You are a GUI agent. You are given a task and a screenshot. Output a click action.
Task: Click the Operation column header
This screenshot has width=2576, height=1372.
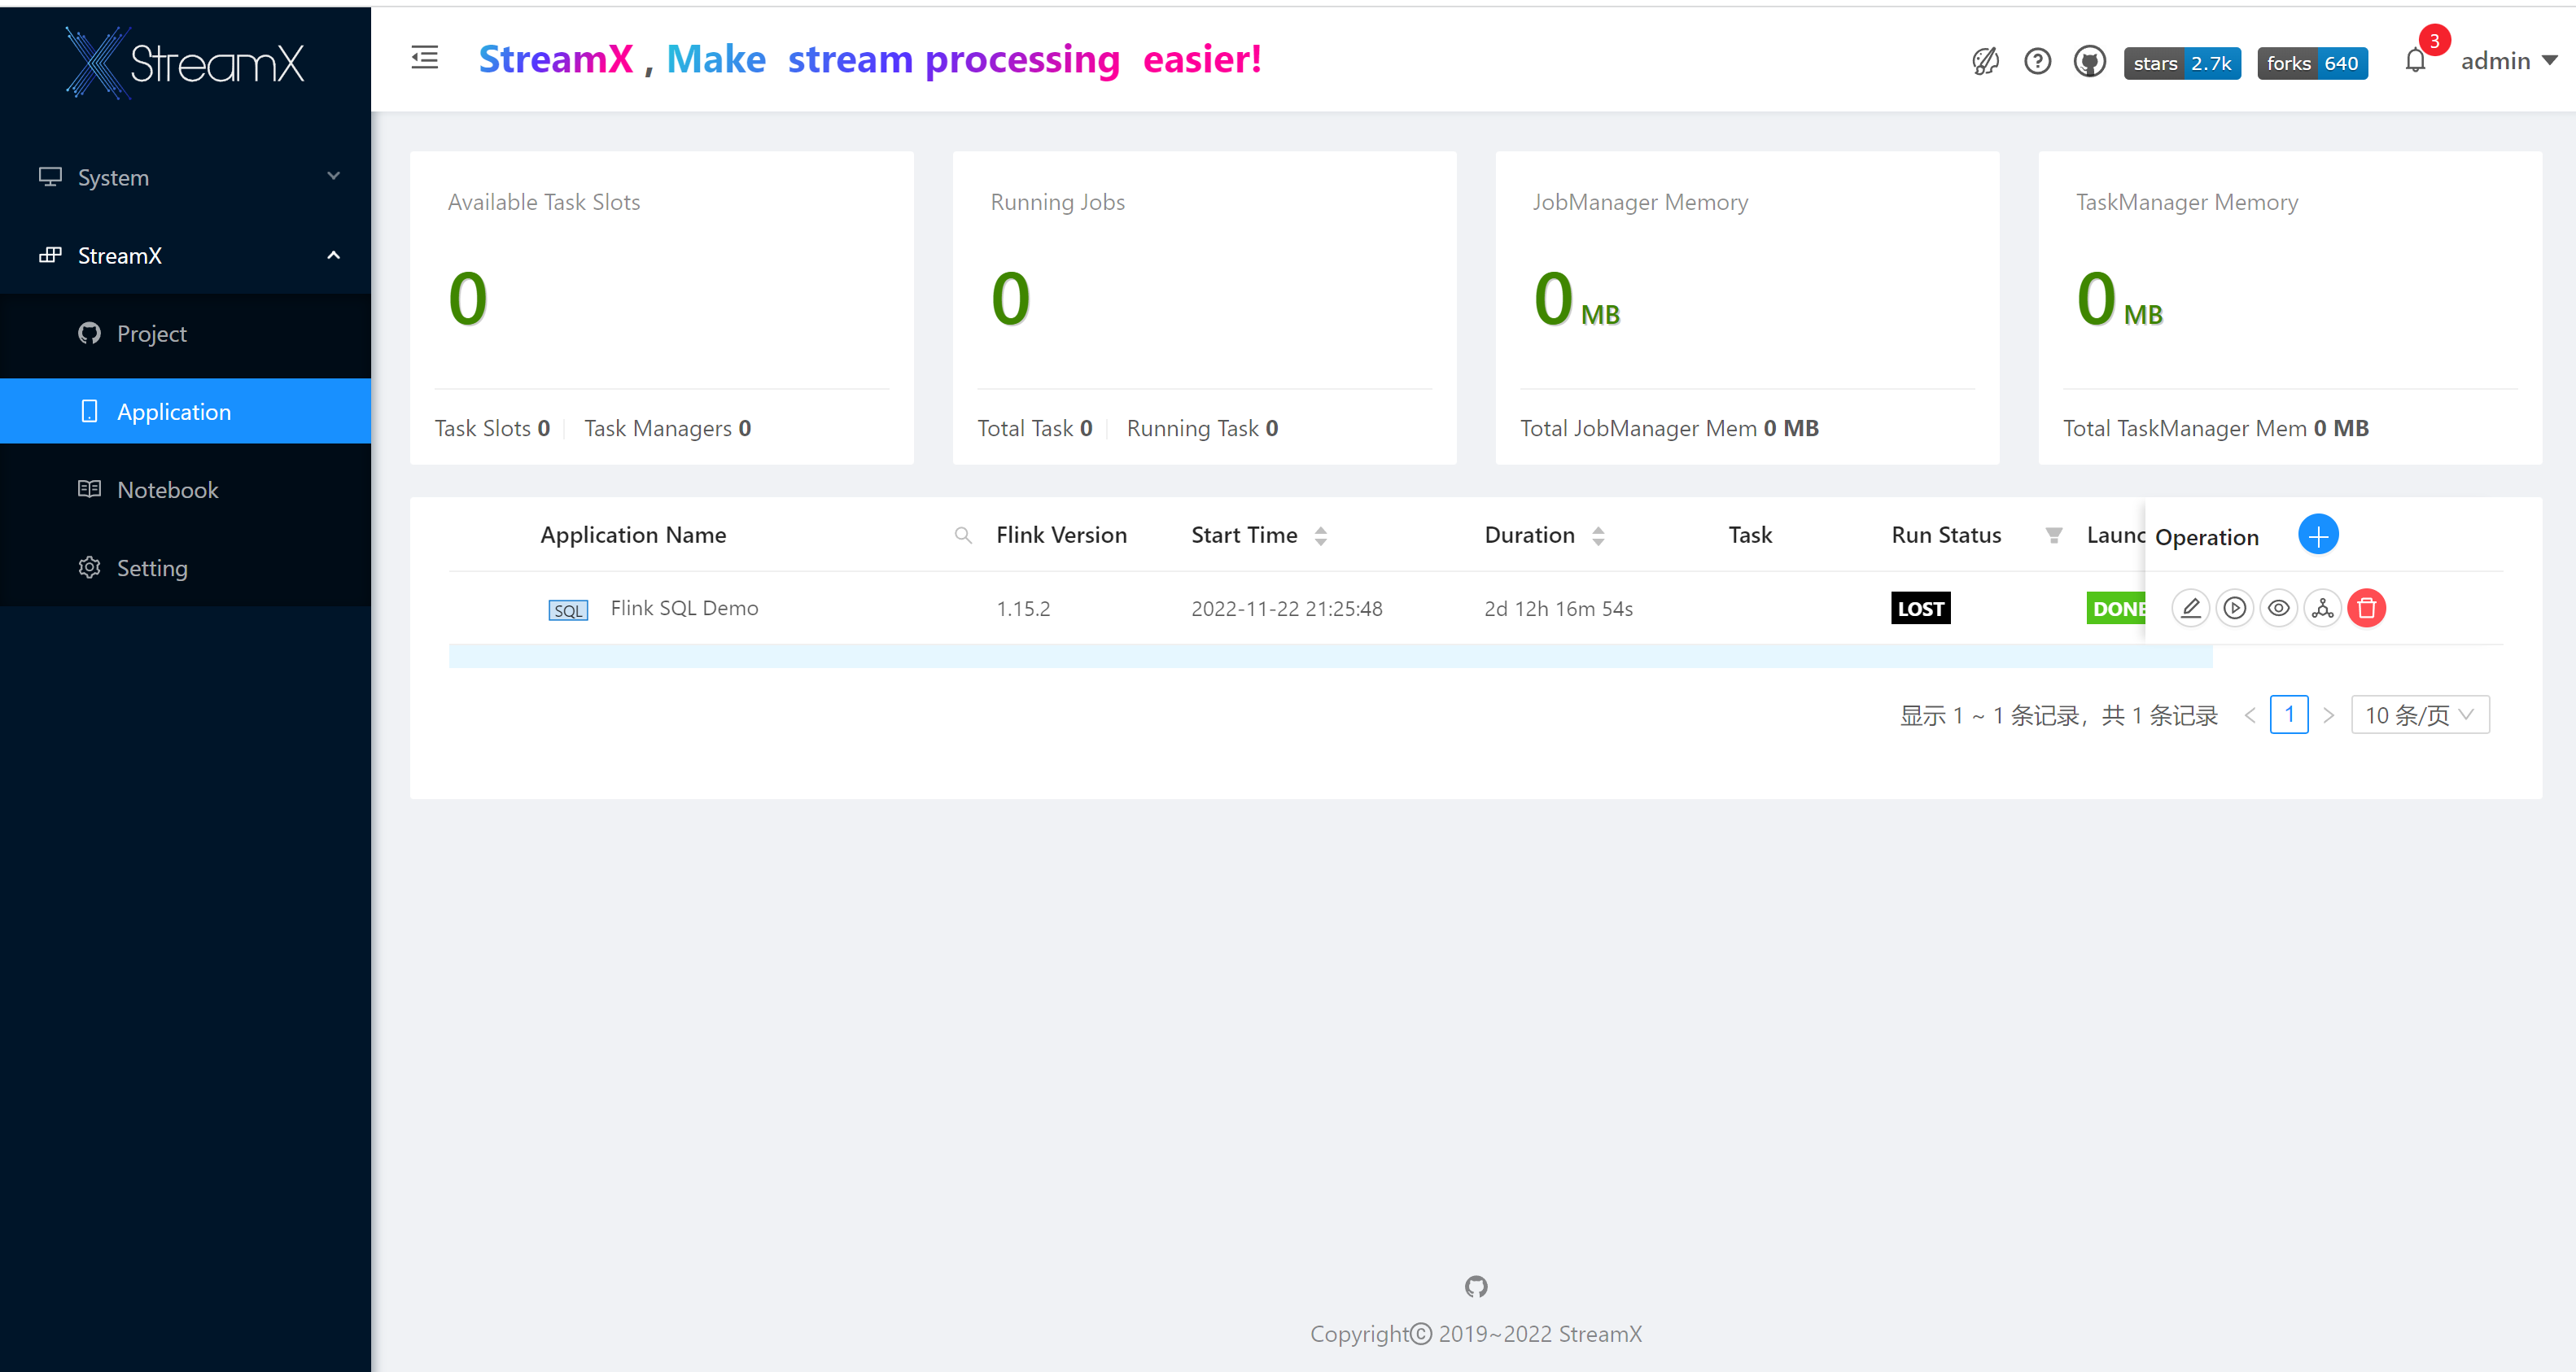tap(2207, 537)
